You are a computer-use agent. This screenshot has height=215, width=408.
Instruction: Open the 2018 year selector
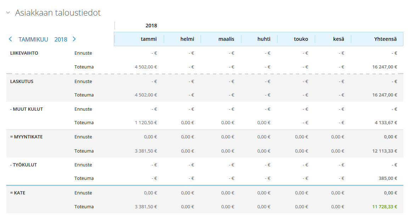pyautogui.click(x=61, y=39)
